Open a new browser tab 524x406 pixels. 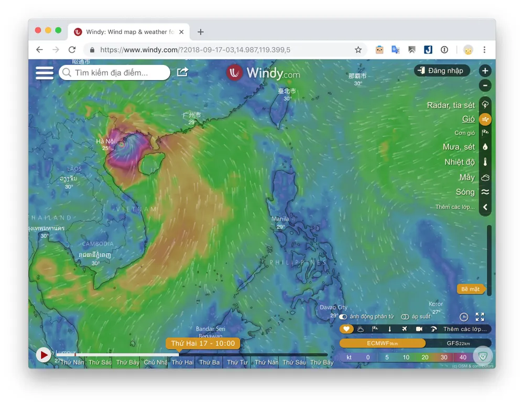tap(200, 32)
